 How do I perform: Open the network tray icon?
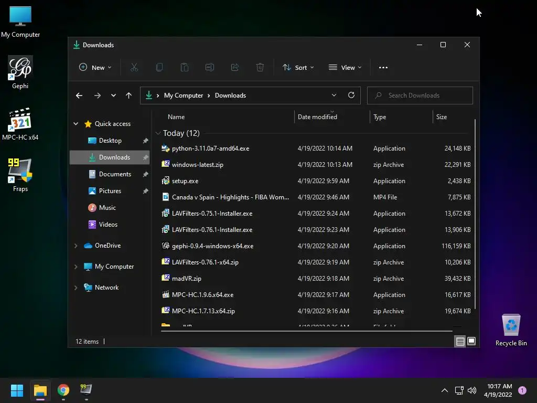(459, 390)
